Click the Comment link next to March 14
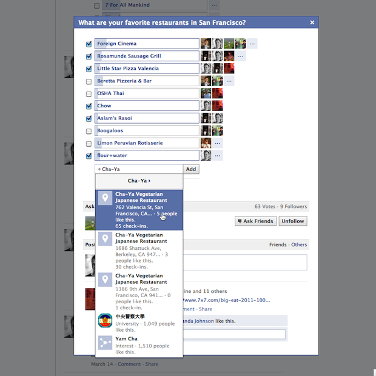Viewport: 376px width, 376px height. 129,364
